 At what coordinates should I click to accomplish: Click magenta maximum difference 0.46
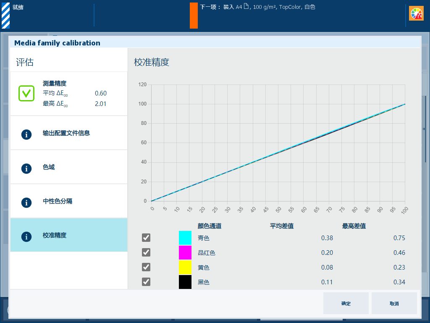[399, 253]
